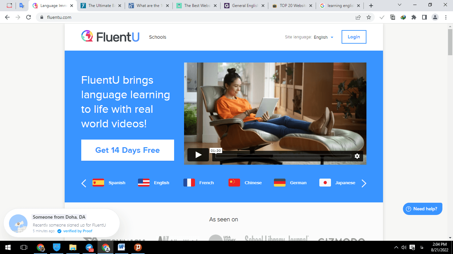Open the Need help? chat widget
Screen dimensions: 453x254
click(422, 209)
